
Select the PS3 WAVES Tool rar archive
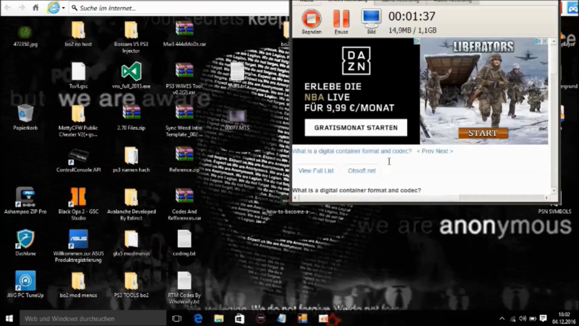(x=184, y=79)
